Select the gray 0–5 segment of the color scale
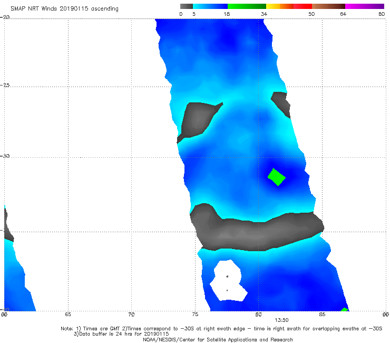Viewport: 390px width, 343px height. pyautogui.click(x=187, y=6)
